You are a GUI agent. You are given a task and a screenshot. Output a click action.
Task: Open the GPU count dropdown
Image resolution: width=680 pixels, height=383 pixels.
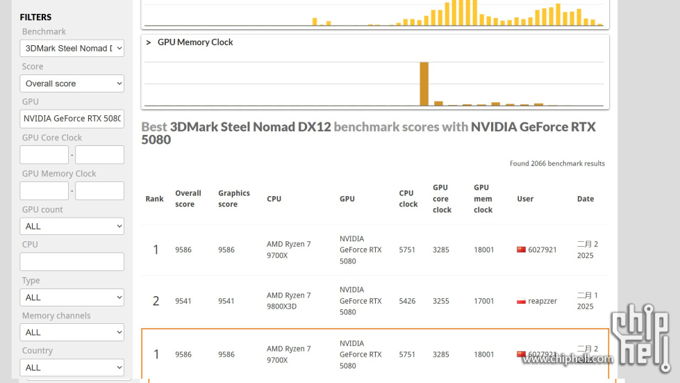click(72, 226)
